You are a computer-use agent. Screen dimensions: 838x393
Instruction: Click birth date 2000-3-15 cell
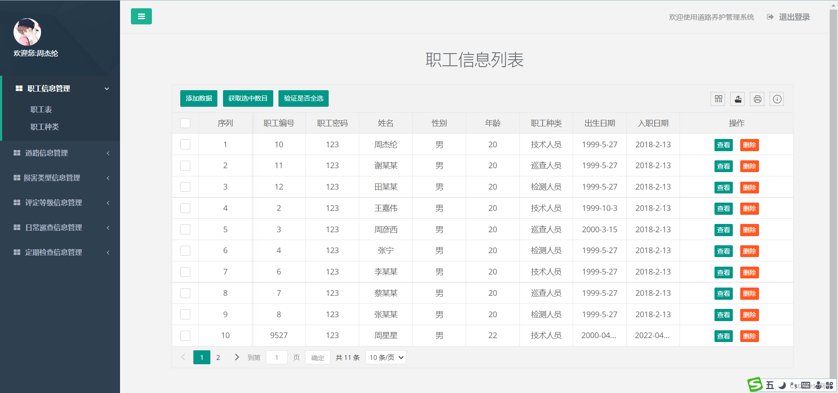tap(600, 230)
